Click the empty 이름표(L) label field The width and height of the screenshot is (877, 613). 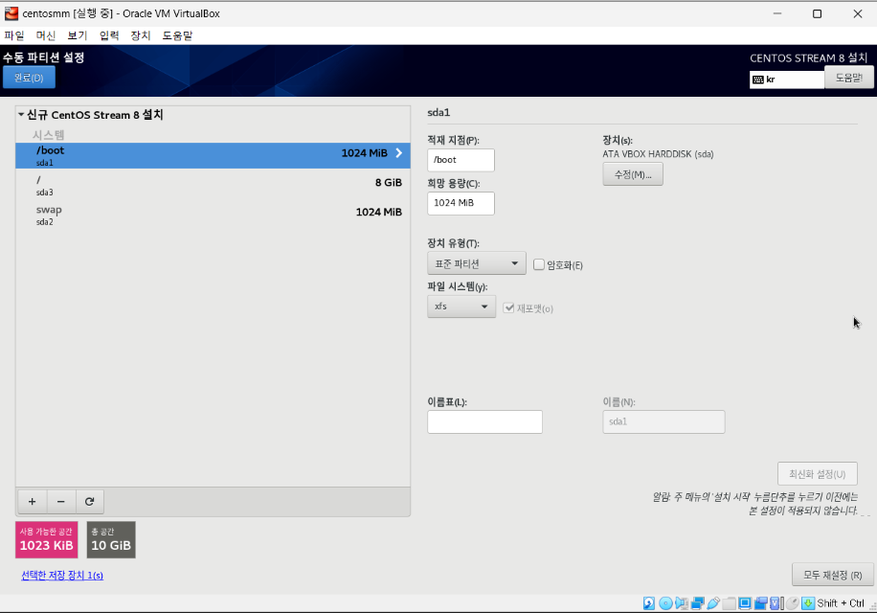(x=484, y=421)
